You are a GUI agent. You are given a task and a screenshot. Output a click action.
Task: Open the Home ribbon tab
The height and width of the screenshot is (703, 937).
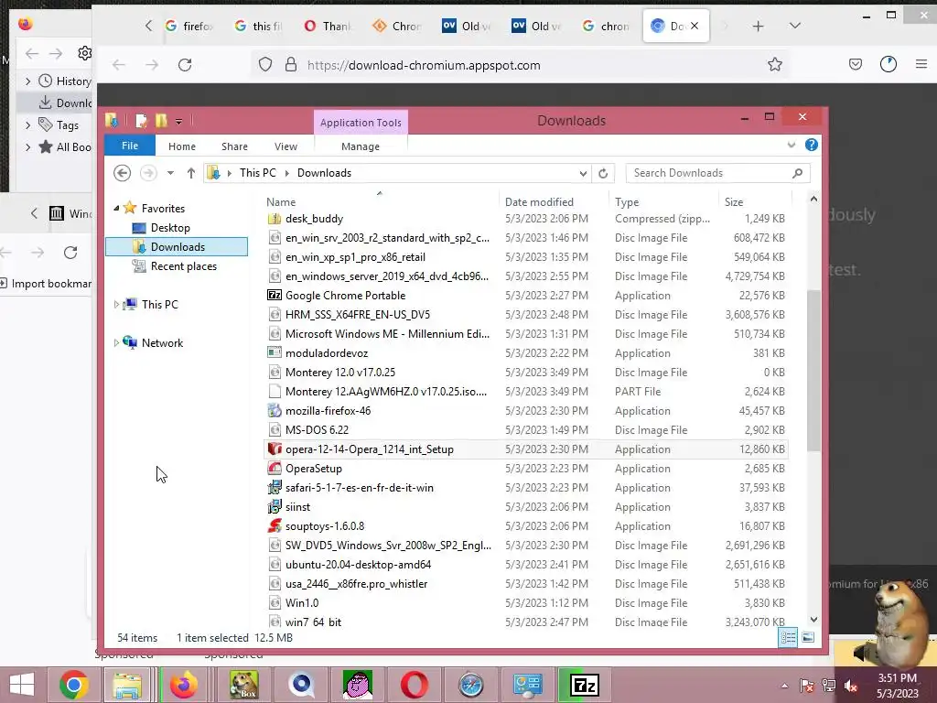pyautogui.click(x=182, y=146)
